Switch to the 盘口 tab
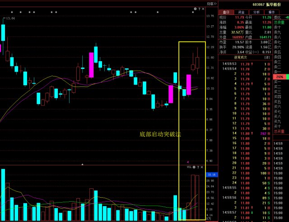 click(x=226, y=12)
